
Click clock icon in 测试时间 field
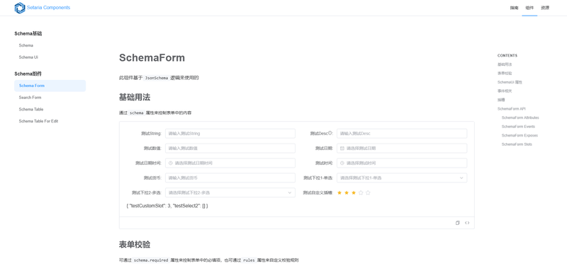point(342,163)
